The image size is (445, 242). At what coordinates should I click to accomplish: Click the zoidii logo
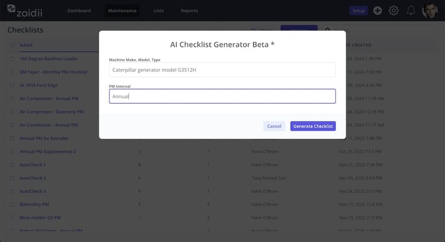pos(25,11)
